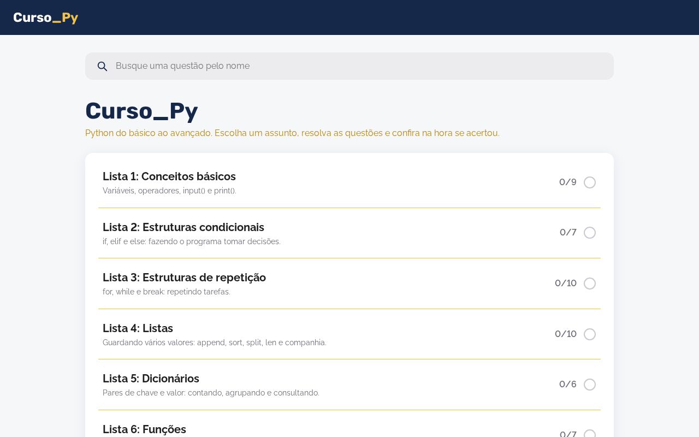Toggle the Lista 4 completion circle
This screenshot has height=437, width=699.
click(x=590, y=334)
